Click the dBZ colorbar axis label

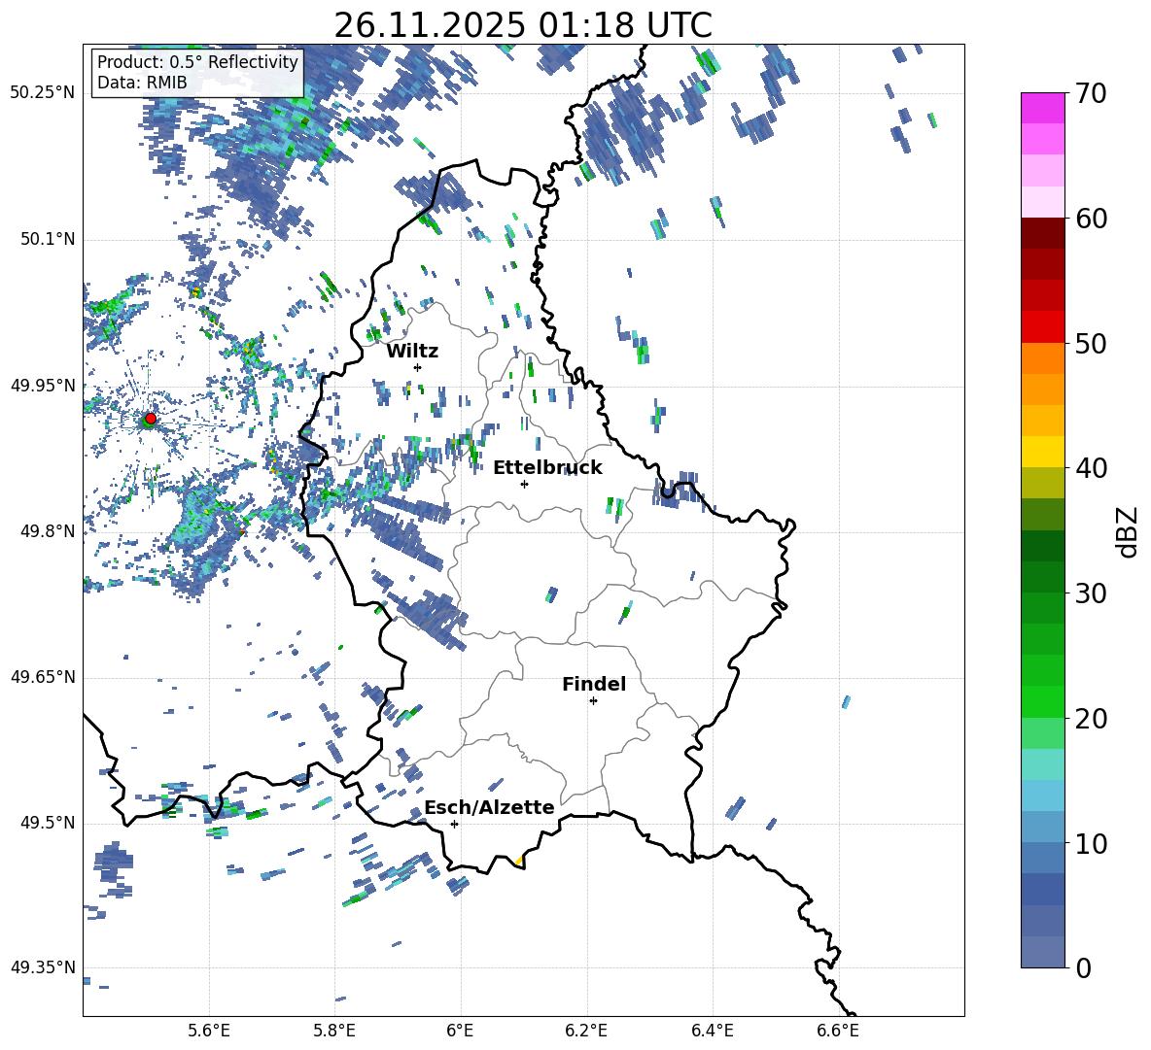click(x=1128, y=531)
